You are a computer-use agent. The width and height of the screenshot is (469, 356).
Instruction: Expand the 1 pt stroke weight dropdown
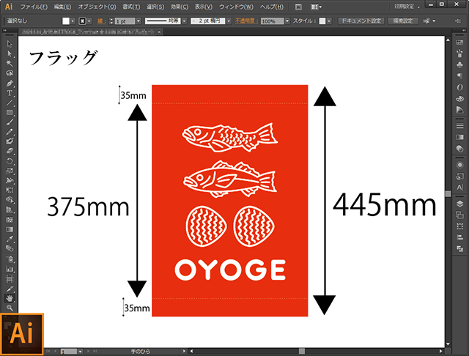(138, 22)
